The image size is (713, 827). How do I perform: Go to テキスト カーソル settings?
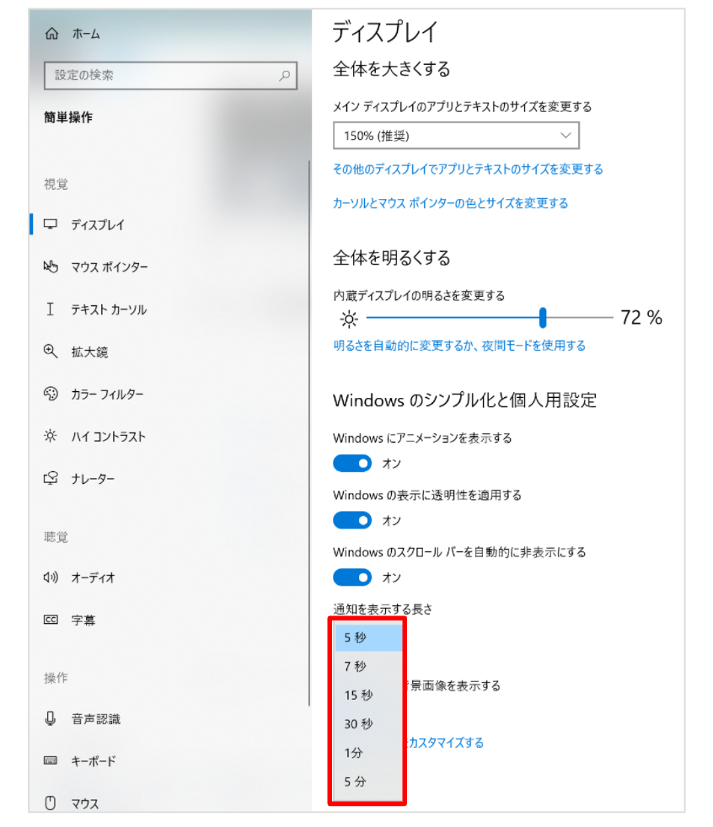[x=110, y=309]
